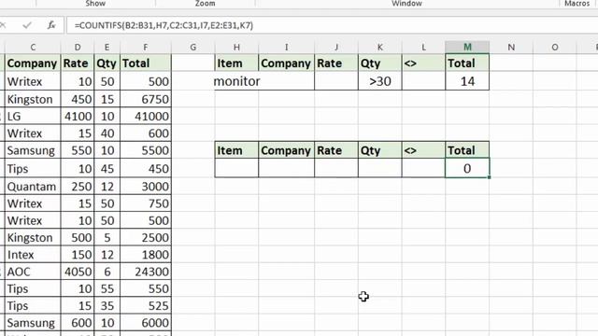Select column J header

point(336,48)
